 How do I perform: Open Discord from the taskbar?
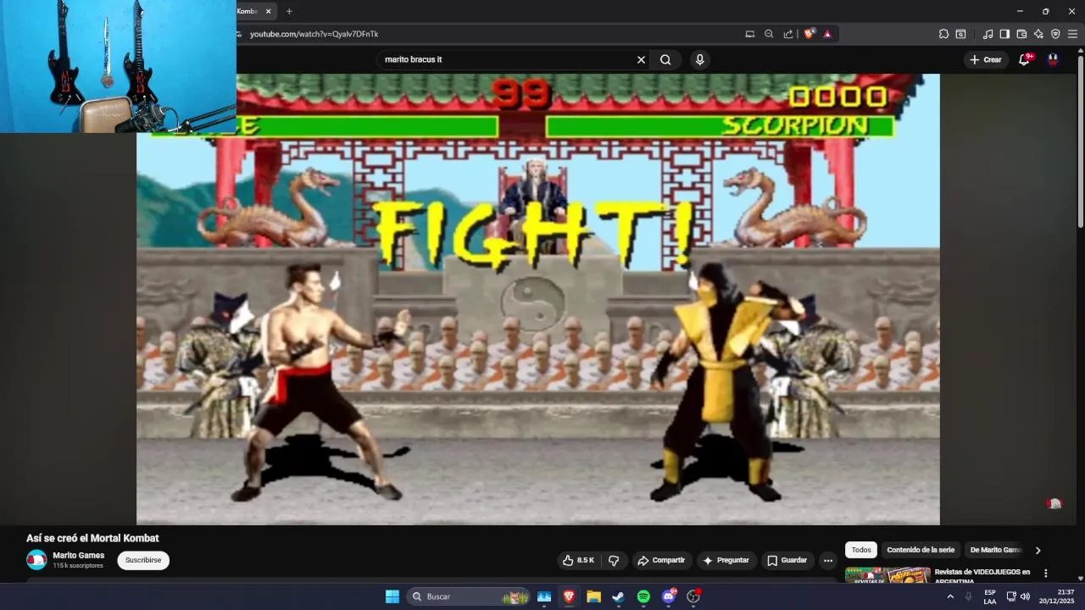click(x=668, y=596)
